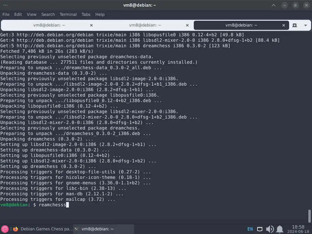This screenshot has height=234, width=312.
Task: Maximize the terminal window
Action: pos(295,5)
